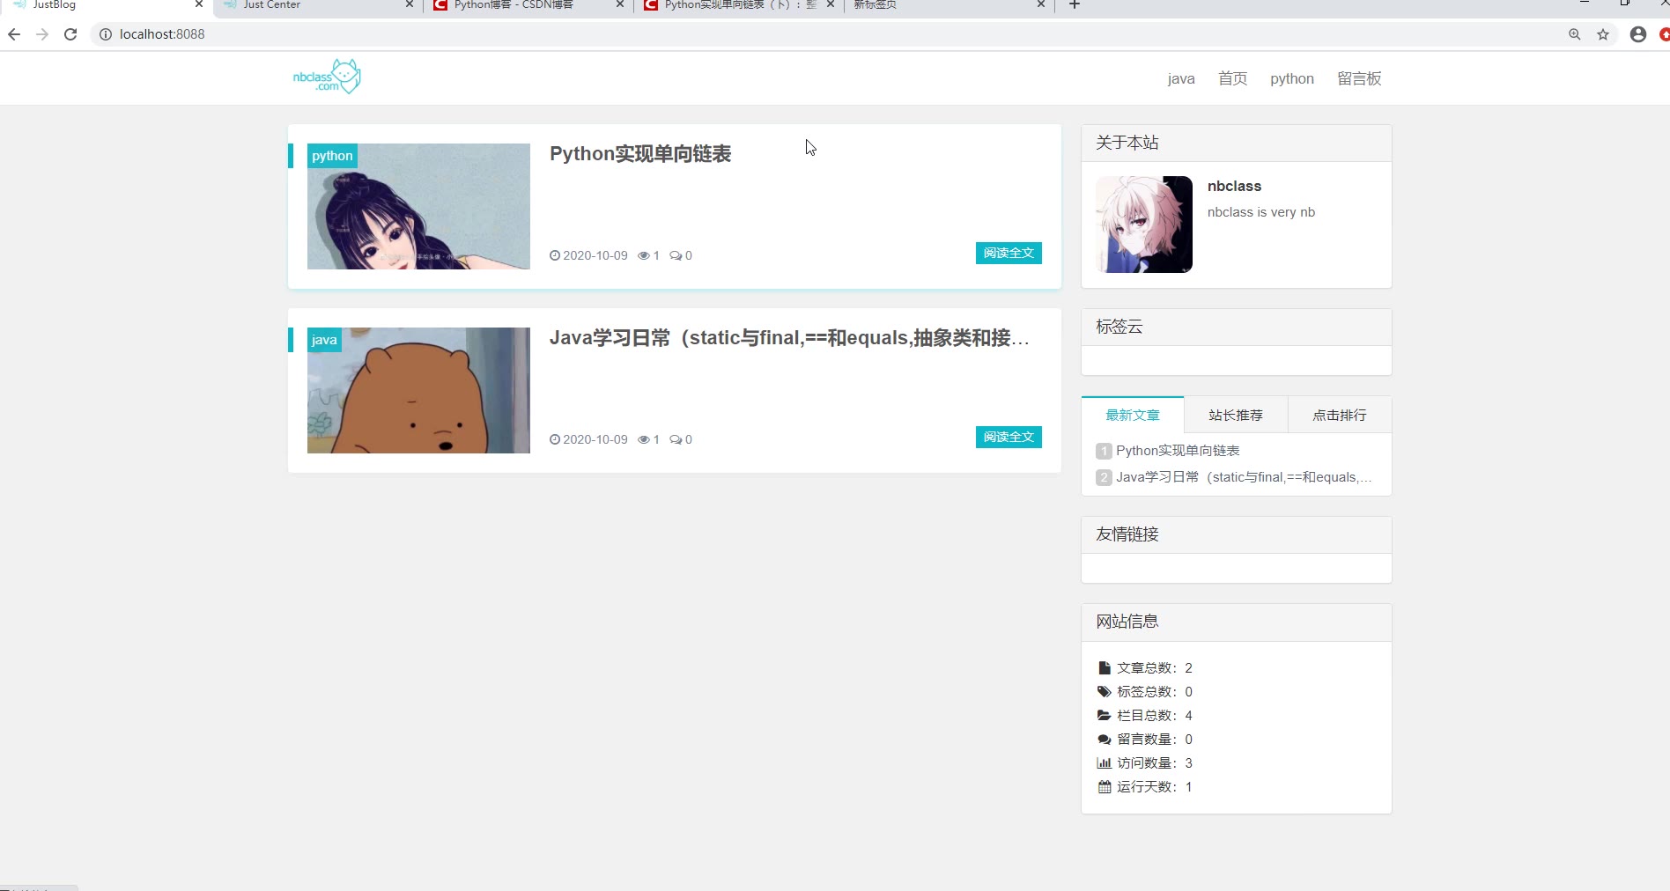1670x891 pixels.
Task: Click the comment count icon on the Python post
Action: (676, 255)
